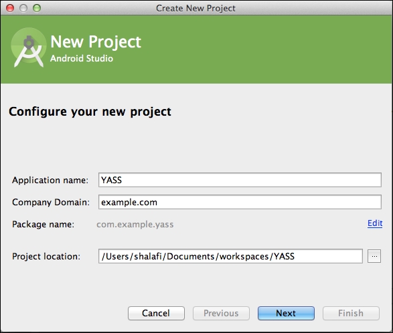Click the Application name label
The height and width of the screenshot is (333, 393).
tap(50, 180)
